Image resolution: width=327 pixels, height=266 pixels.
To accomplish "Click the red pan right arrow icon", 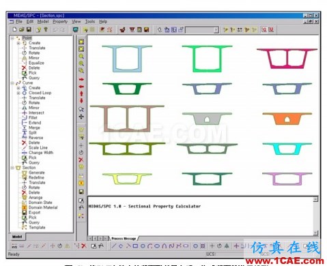I will click(81, 79).
